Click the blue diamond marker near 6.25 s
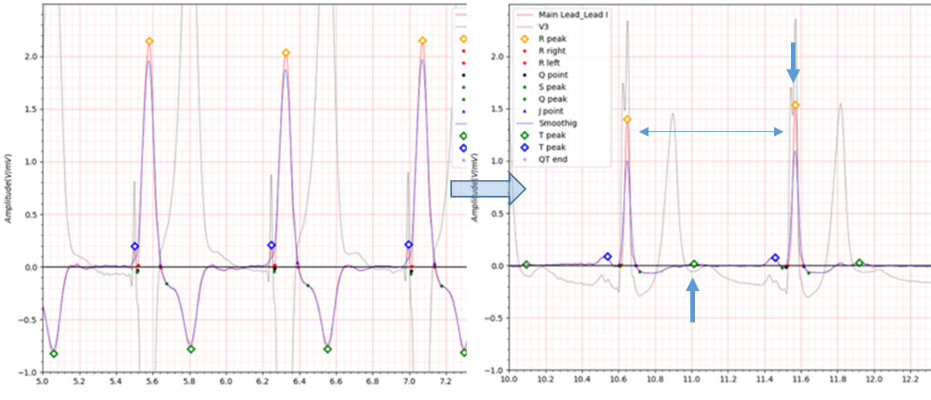Screen dimensions: 931x400 click(x=271, y=246)
